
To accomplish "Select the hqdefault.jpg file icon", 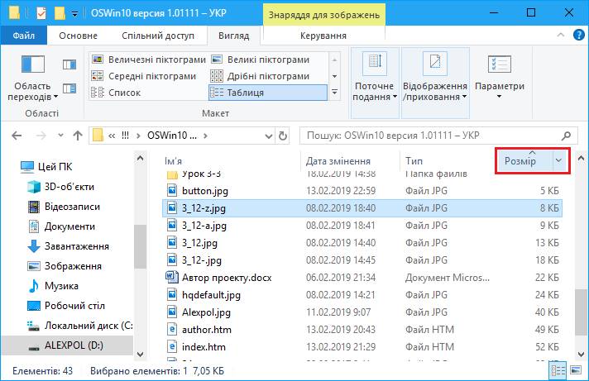I will click(x=172, y=294).
